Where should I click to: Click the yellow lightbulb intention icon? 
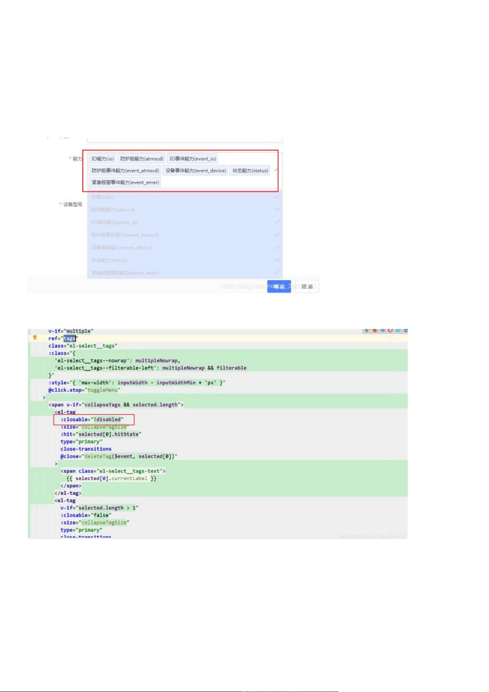(35, 338)
